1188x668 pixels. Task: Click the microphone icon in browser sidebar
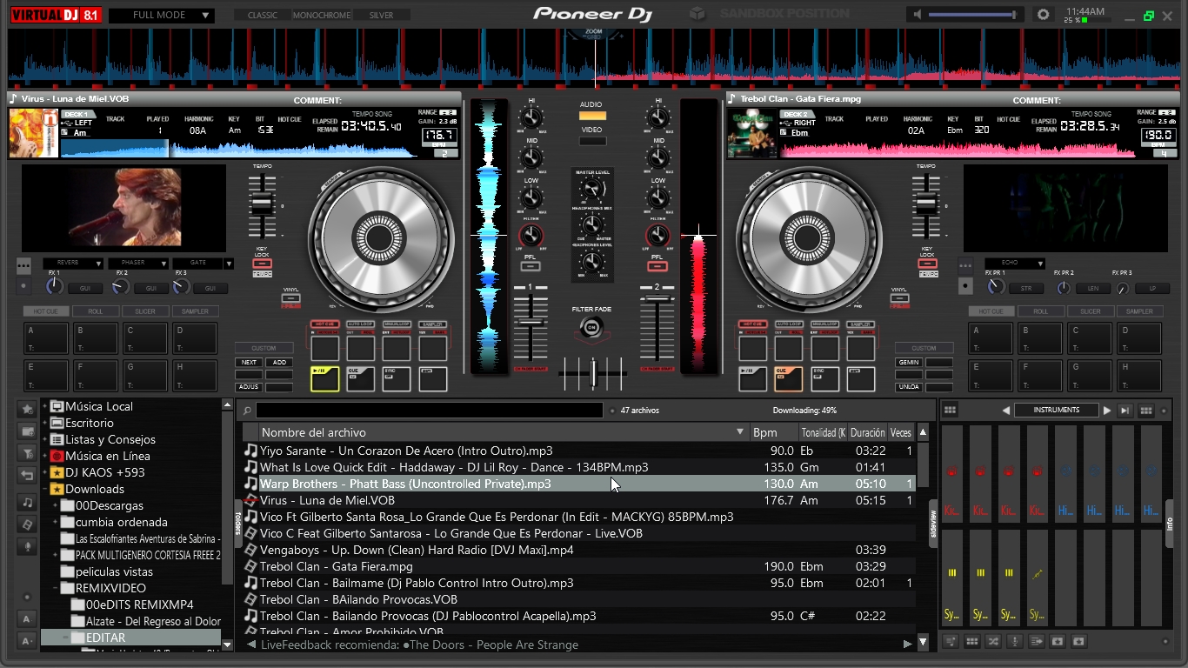(x=28, y=546)
